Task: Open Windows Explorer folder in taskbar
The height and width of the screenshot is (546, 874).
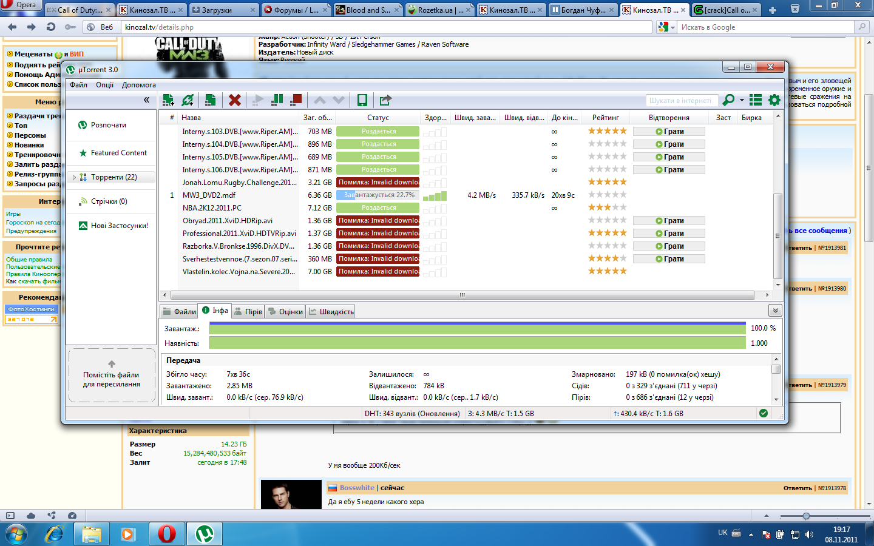Action: 92,534
